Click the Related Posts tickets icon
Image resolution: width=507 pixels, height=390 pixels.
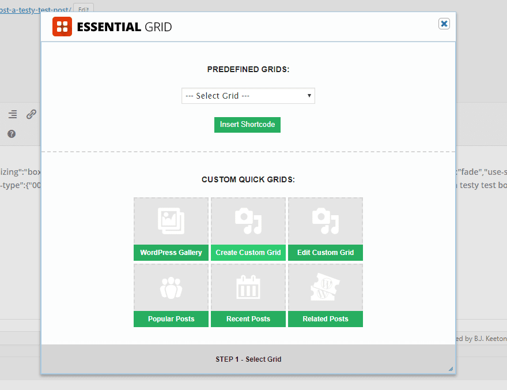(325, 287)
